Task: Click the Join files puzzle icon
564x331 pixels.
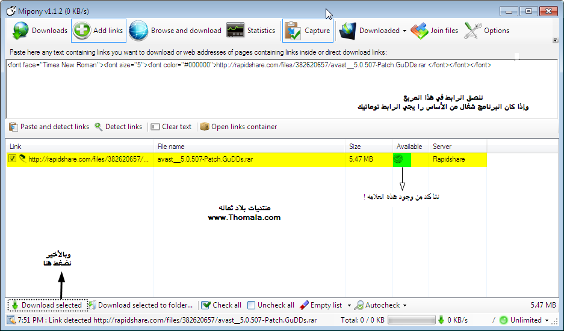Action: [x=420, y=31]
